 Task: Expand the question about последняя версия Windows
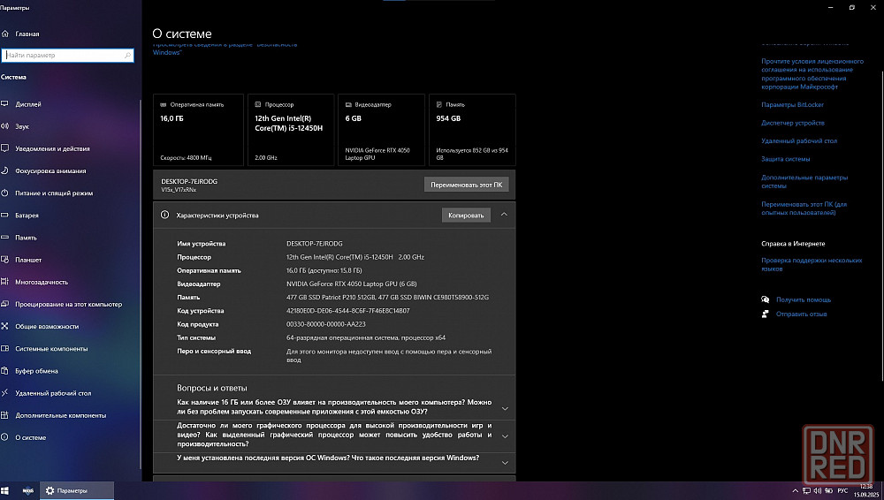(x=505, y=462)
